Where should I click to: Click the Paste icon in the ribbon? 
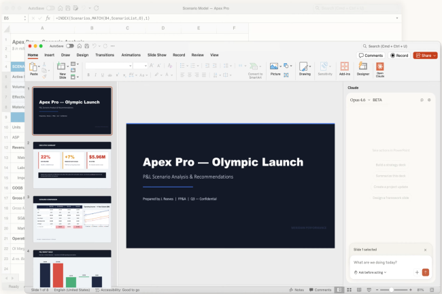click(34, 68)
